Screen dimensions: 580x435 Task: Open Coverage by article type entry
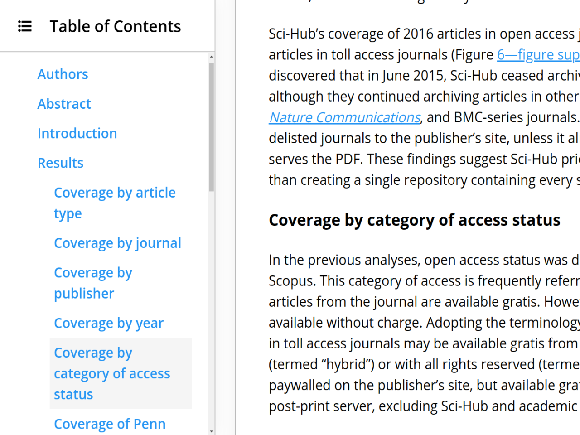pyautogui.click(x=115, y=203)
